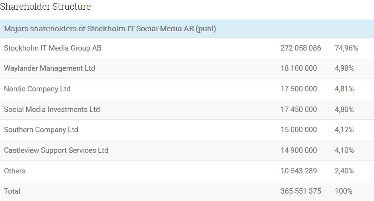This screenshot has height=201, width=374.
Task: Click Nordic Company Ltd shareholder name
Action: click(x=37, y=89)
